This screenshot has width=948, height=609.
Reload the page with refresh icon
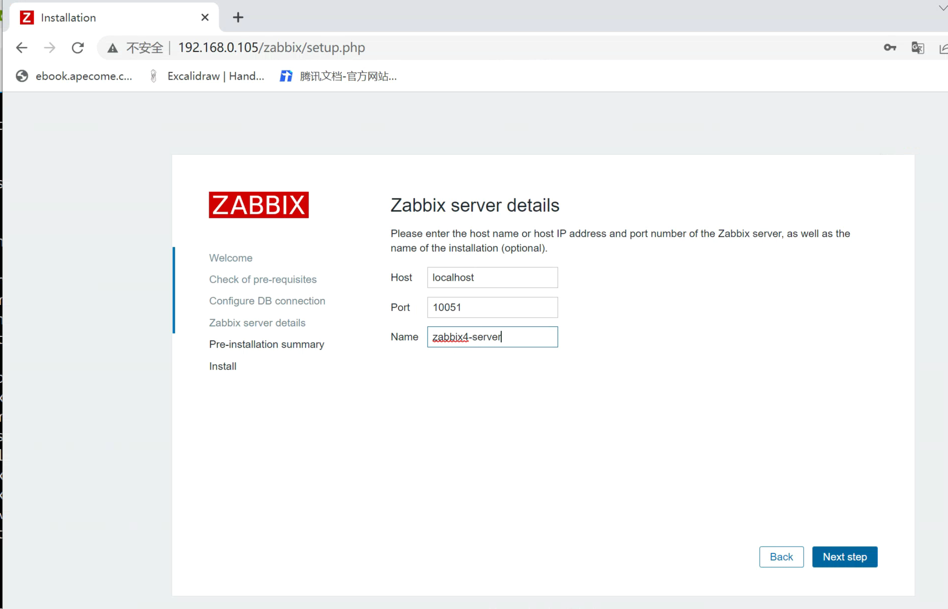pos(78,48)
